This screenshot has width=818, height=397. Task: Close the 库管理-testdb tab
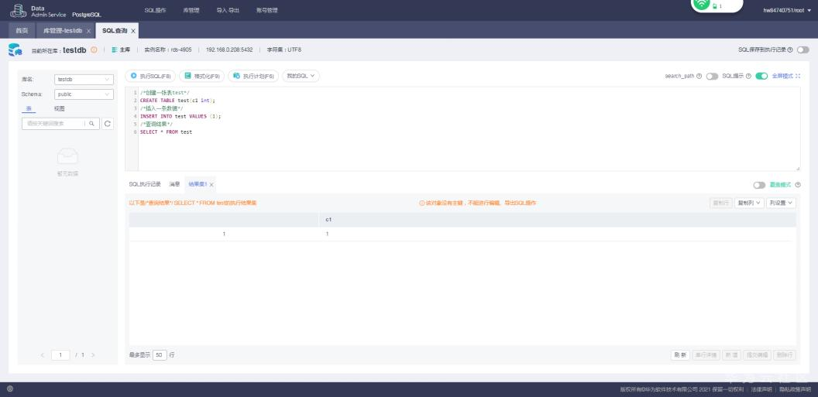coord(88,31)
